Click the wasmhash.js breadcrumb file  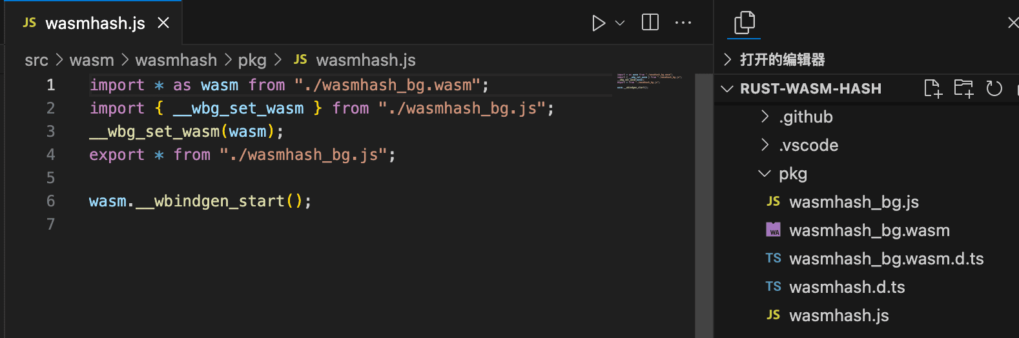point(366,60)
